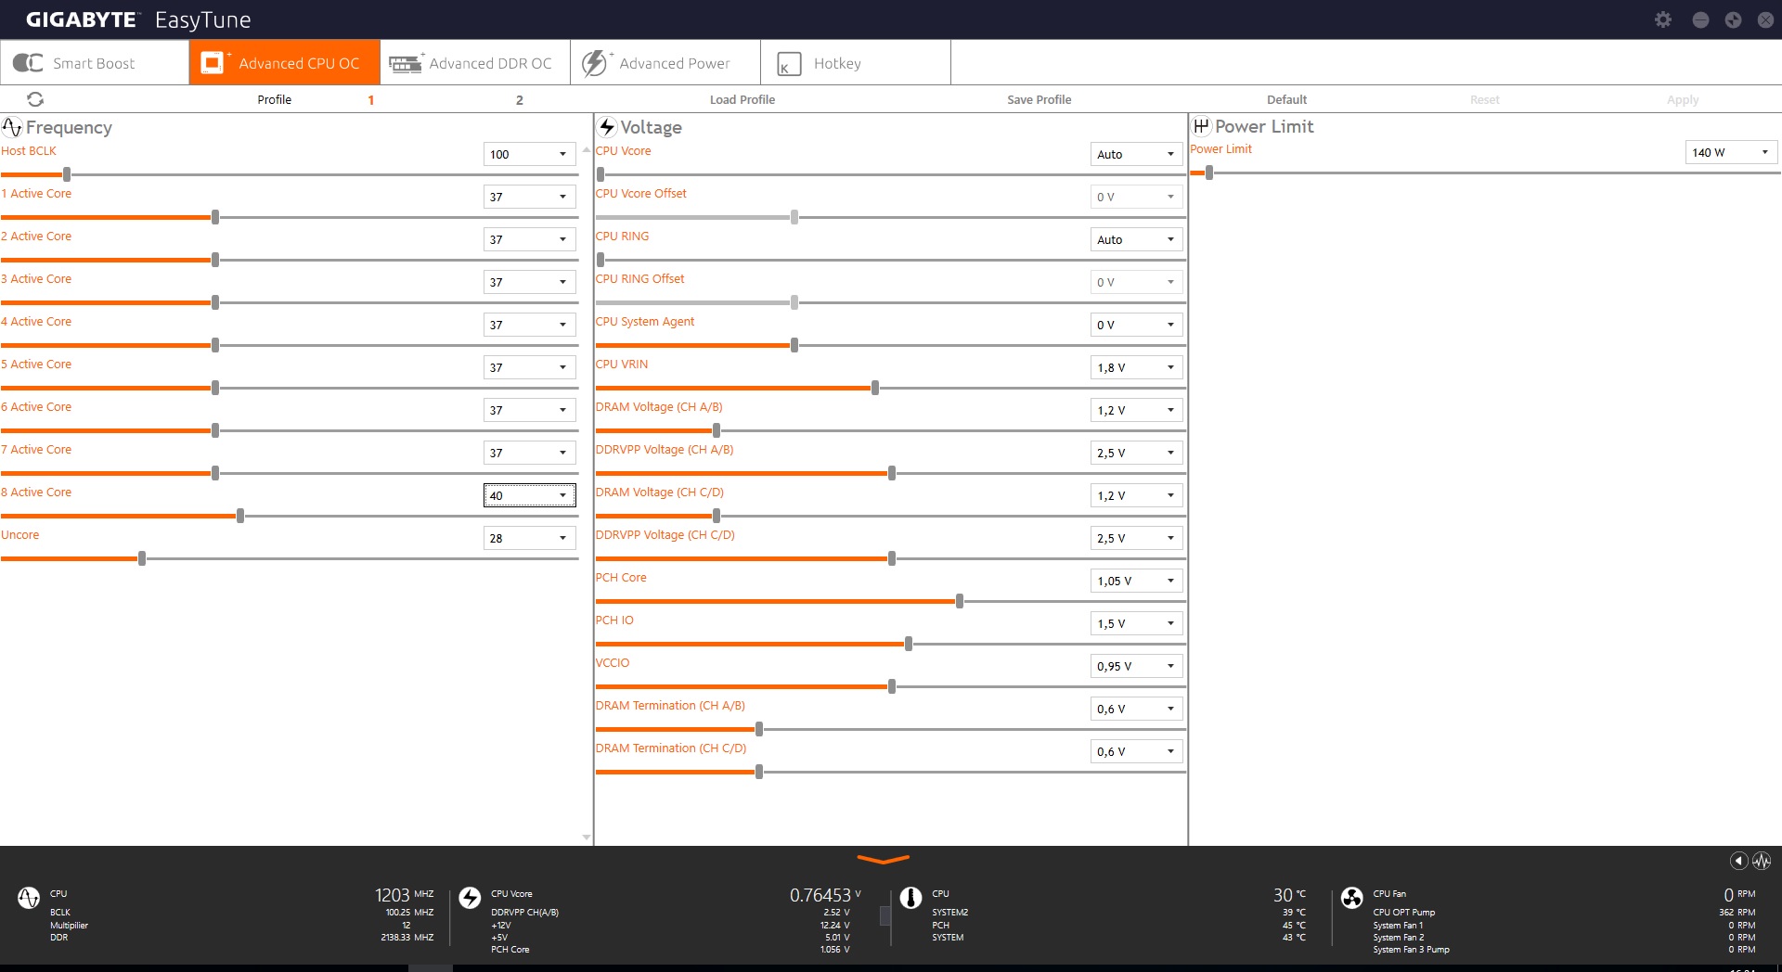Click the Hotkey keyboard icon
Image resolution: width=1782 pixels, height=972 pixels.
tap(789, 64)
